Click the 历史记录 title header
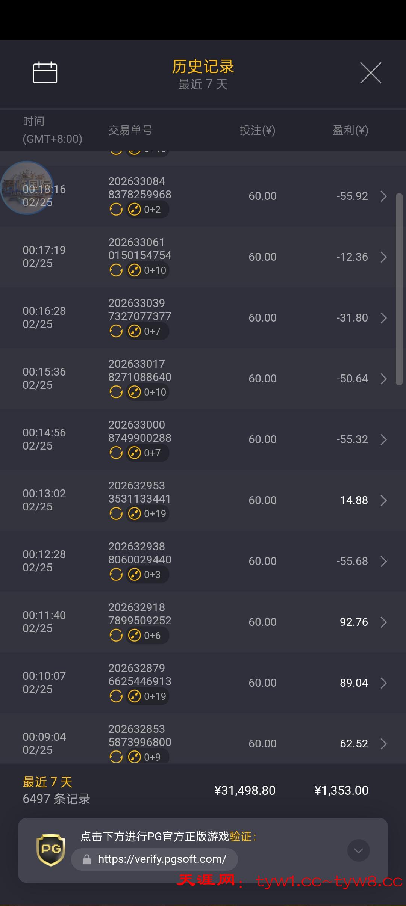The width and height of the screenshot is (406, 906). point(203,67)
